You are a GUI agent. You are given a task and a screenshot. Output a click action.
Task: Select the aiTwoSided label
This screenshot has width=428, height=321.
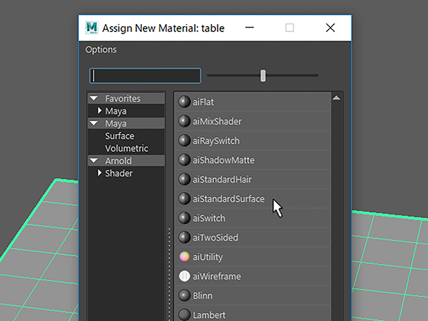(x=215, y=238)
